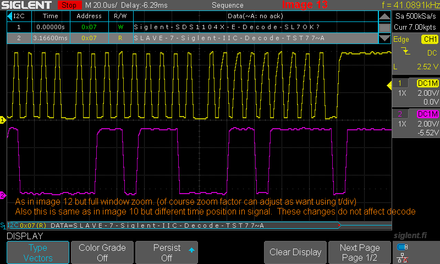Click the Curr 7.00kpts memory depth readout
The image size is (440, 264).
(415, 27)
